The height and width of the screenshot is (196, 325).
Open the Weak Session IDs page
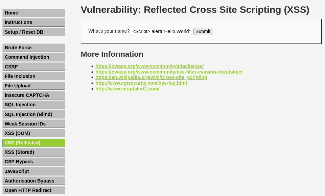click(x=33, y=124)
